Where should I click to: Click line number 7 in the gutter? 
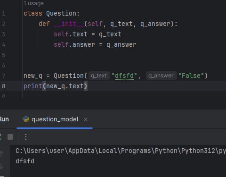click(x=4, y=76)
